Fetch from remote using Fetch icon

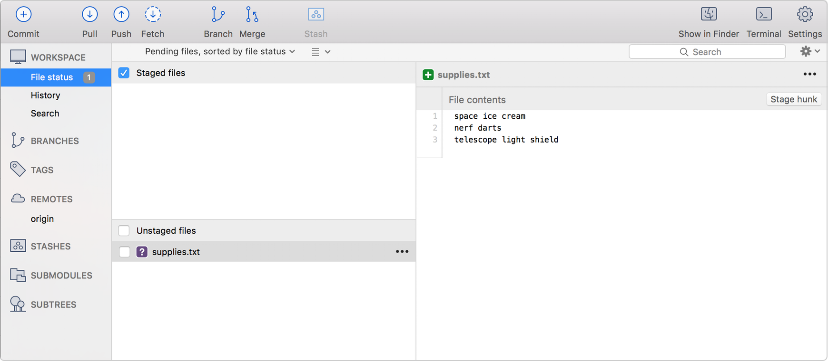pyautogui.click(x=153, y=15)
